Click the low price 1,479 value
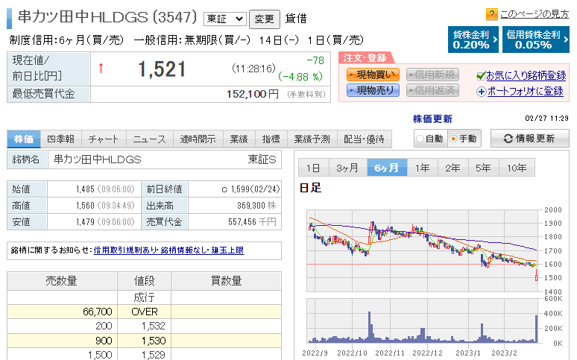 [x=86, y=222]
